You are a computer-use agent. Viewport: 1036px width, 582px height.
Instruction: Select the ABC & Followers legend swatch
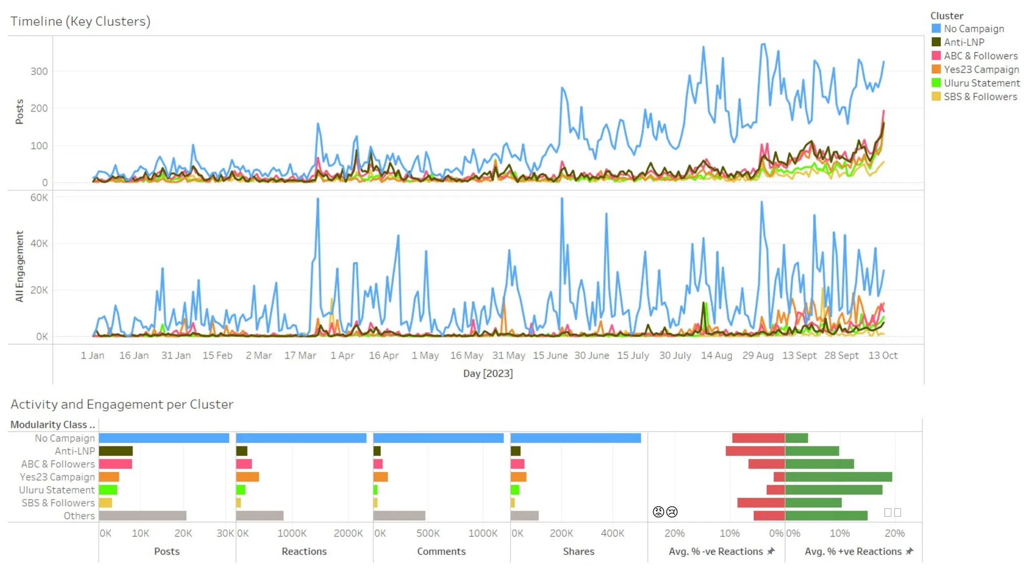click(x=936, y=56)
